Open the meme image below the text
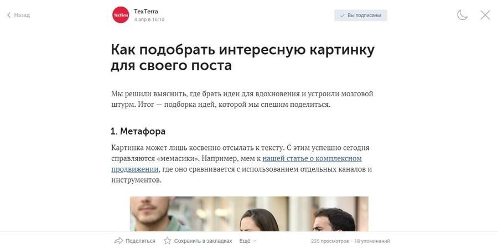Screen dimensions: 498x249 point(249,214)
